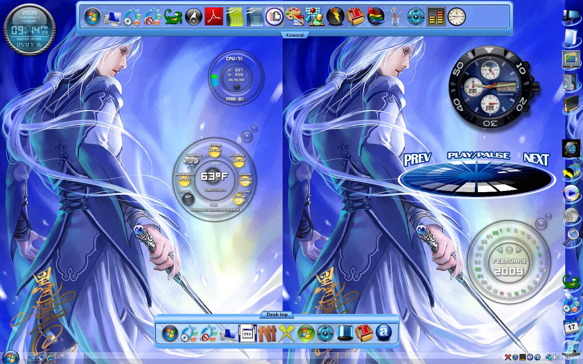
Task: Click the Desk top dock tab label
Action: click(x=277, y=315)
